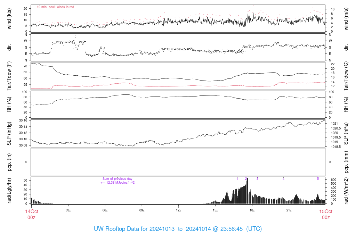Select the "rad (W/m^2)" axis label
This screenshot has width=356, height=243.
coord(346,191)
